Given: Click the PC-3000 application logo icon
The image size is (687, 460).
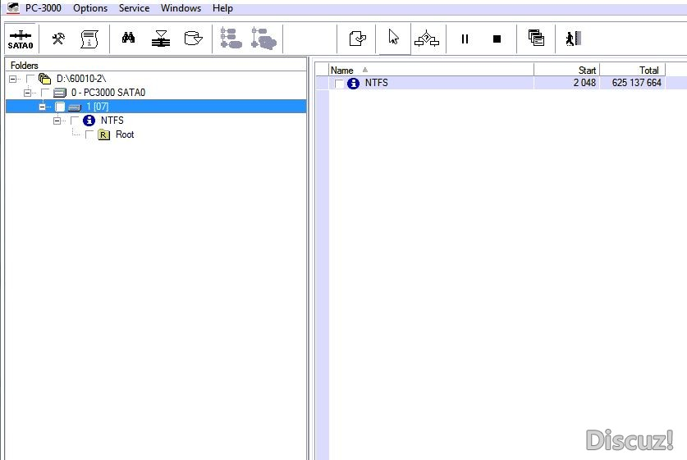Looking at the screenshot, I should point(14,7).
